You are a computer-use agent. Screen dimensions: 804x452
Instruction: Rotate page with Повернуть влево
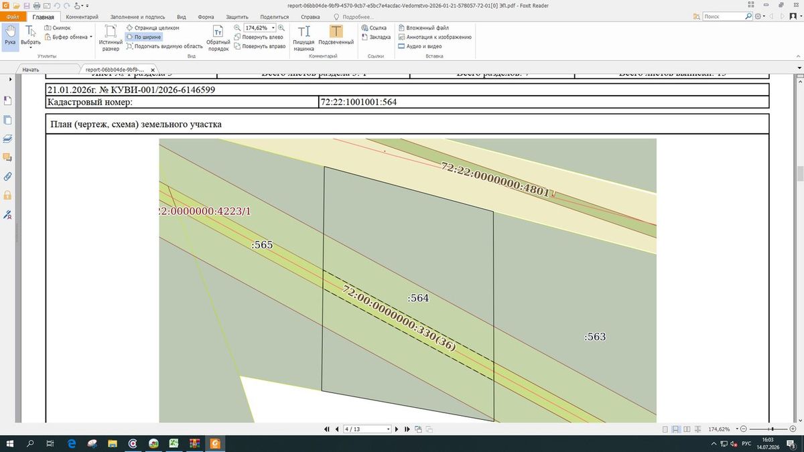tap(258, 37)
